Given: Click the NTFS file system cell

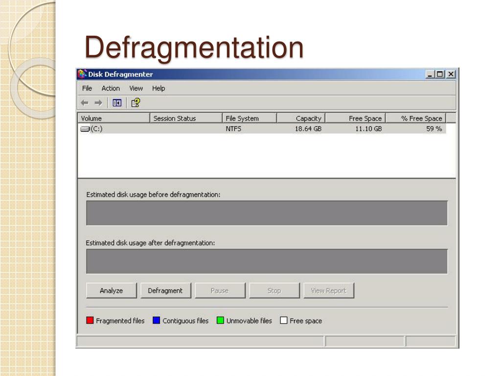Looking at the screenshot, I should click(233, 129).
